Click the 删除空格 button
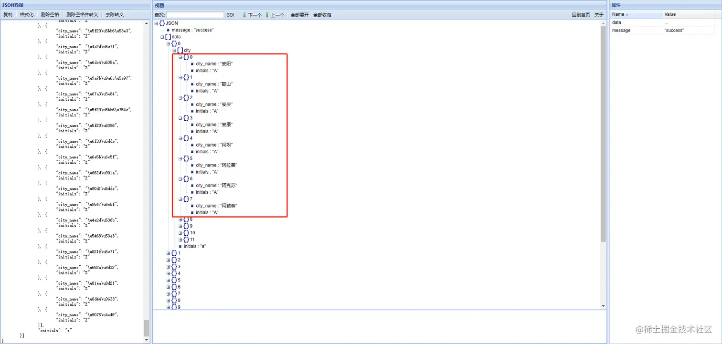Viewport: 722px width, 344px height. click(50, 15)
